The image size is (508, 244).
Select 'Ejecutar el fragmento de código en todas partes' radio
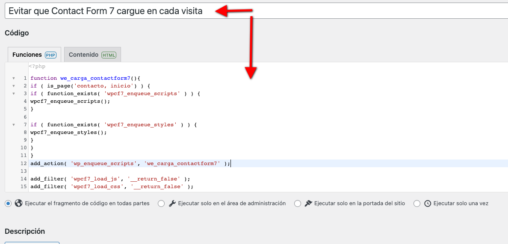coord(8,203)
